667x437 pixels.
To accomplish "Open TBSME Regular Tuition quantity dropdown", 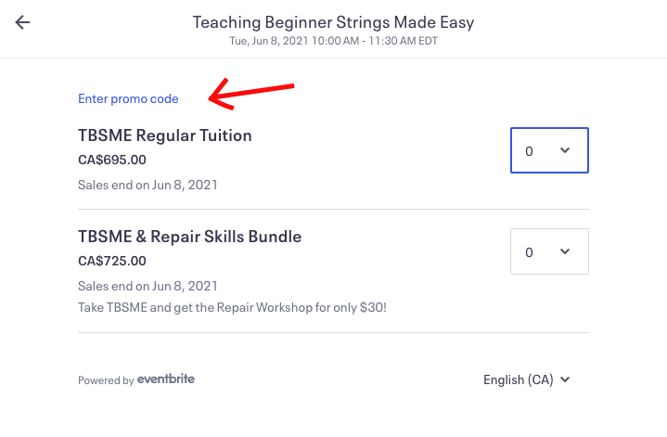I will [549, 150].
